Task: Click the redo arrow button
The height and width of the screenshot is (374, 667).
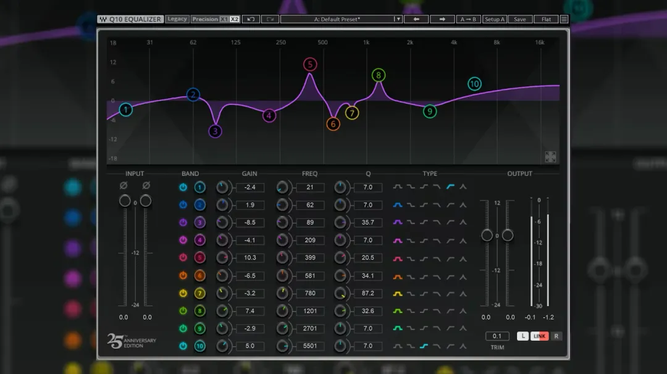Action: 270,19
